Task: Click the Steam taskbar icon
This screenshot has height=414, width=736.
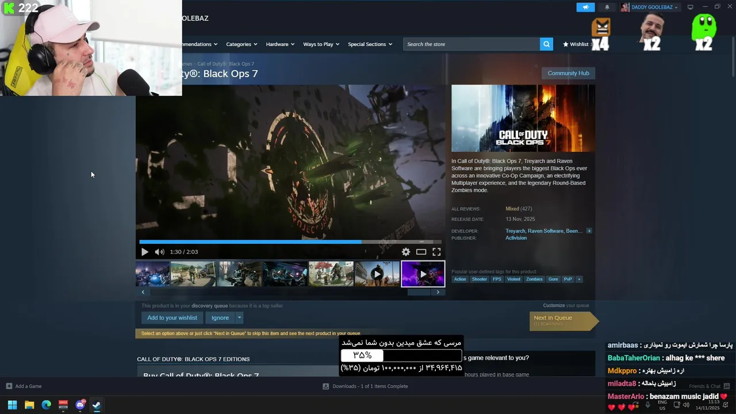Action: (x=97, y=405)
